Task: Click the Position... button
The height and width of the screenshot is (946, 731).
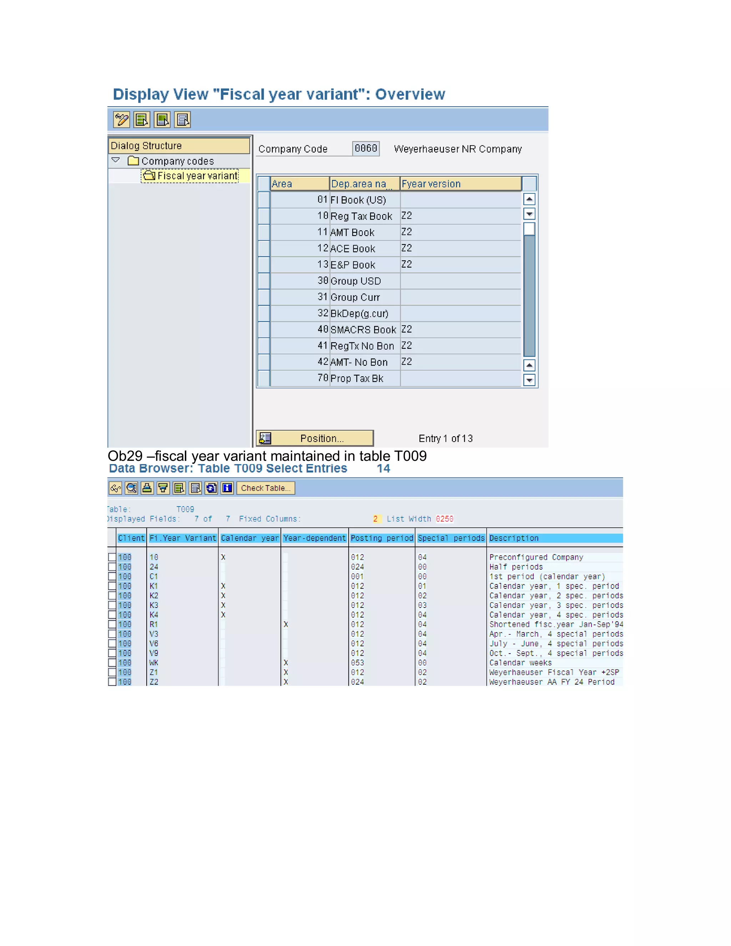Action: pyautogui.click(x=315, y=438)
